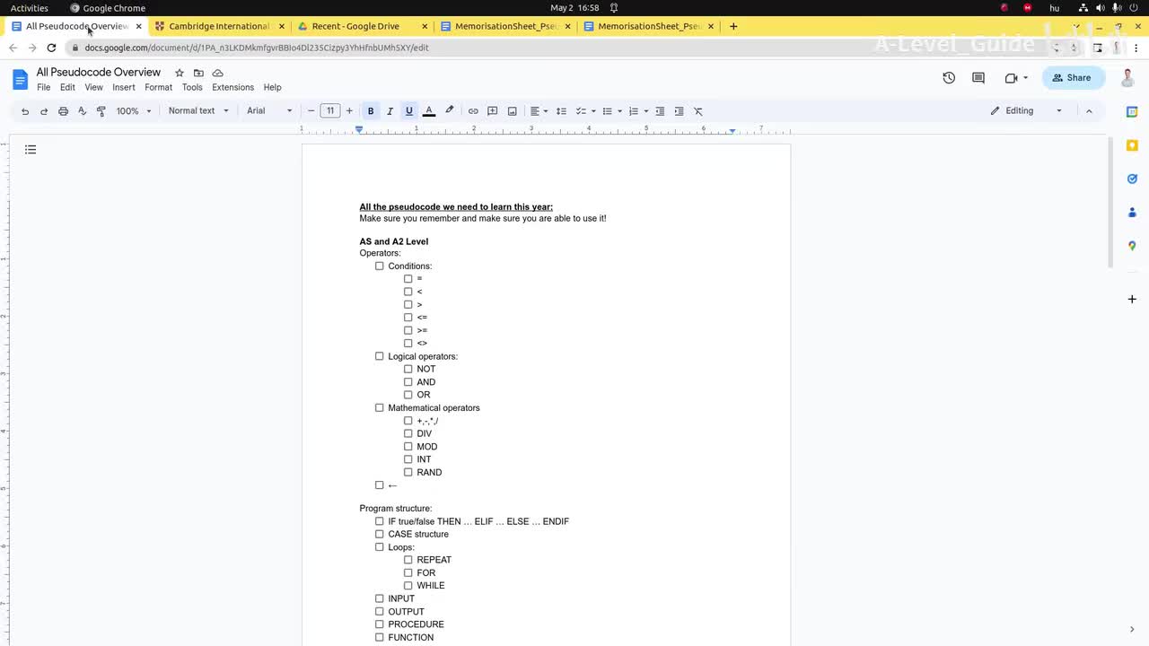The width and height of the screenshot is (1149, 646).
Task: Open the spelling and grammar check icon
Action: point(82,111)
